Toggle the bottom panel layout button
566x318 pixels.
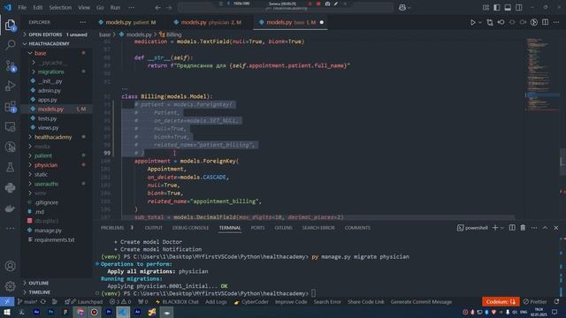[x=508, y=7]
